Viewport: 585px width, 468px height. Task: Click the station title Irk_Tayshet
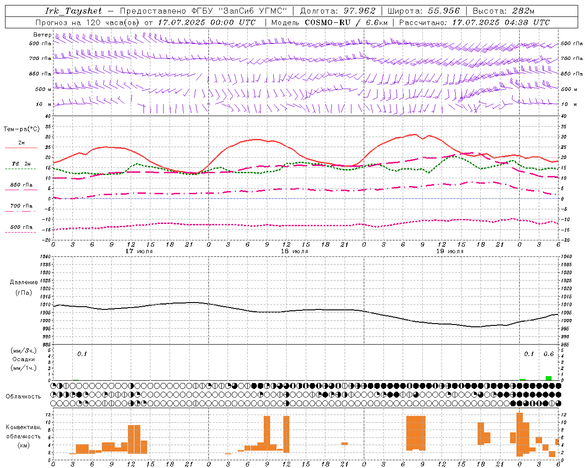(x=74, y=11)
